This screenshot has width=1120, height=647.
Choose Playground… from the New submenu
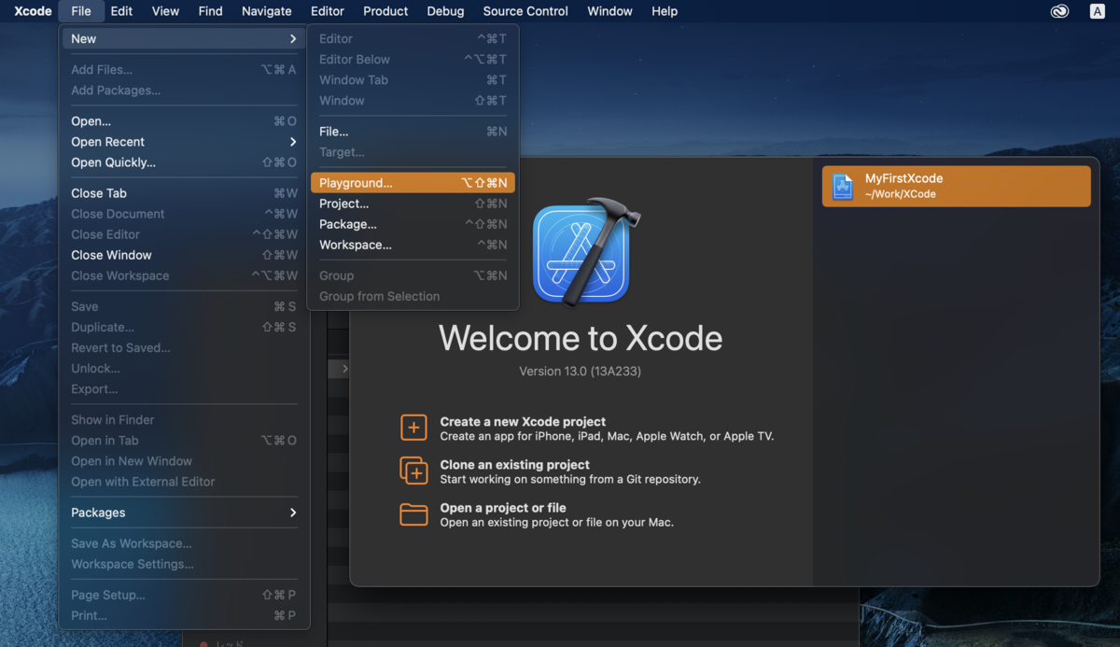point(413,183)
